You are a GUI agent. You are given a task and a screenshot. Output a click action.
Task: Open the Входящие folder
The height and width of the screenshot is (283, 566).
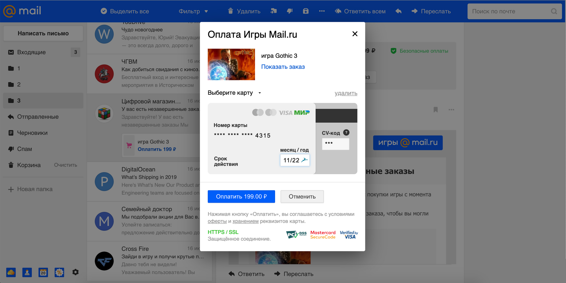tap(43, 52)
